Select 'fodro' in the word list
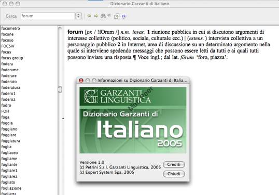 coord(6,105)
